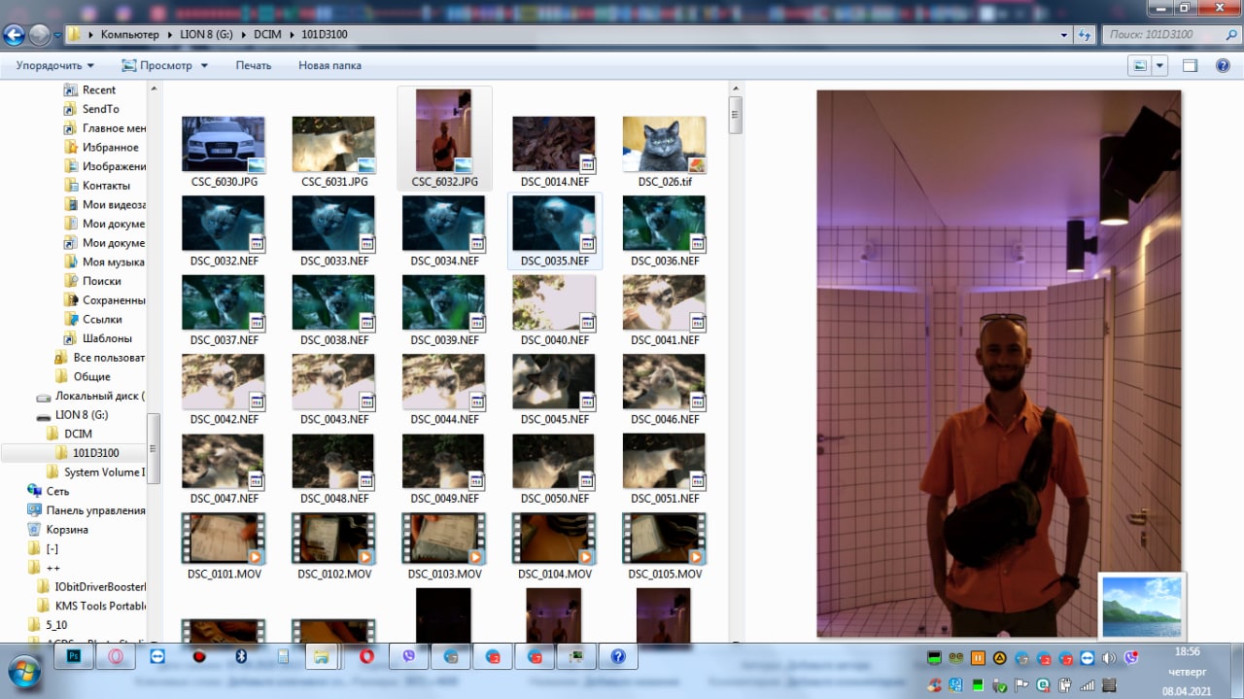
Task: Open the Упорядочить menu
Action: [55, 65]
